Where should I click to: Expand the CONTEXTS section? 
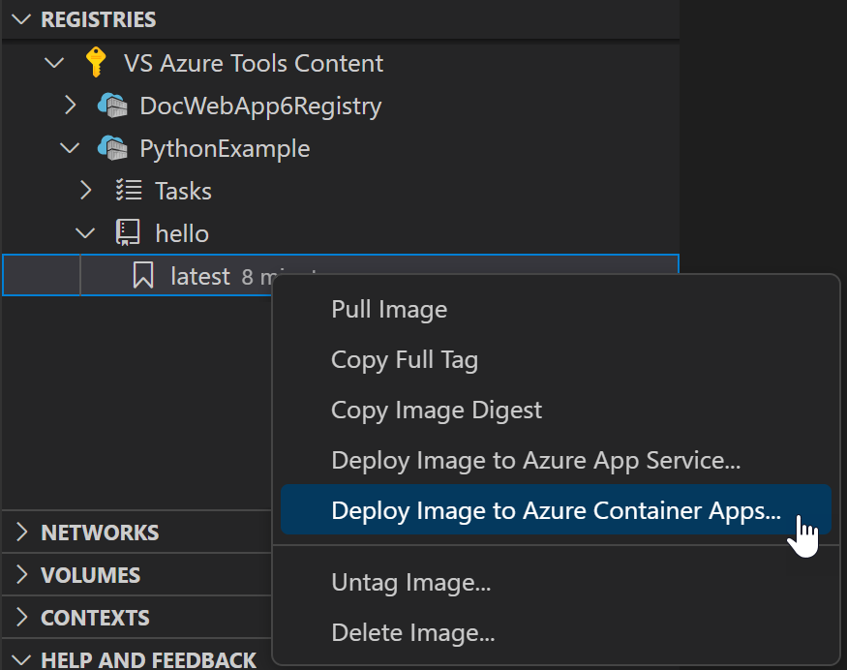(21, 617)
